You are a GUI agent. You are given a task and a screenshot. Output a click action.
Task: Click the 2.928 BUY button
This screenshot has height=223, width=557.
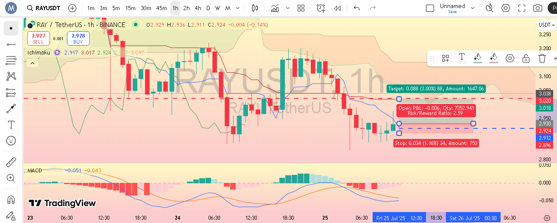pyautogui.click(x=78, y=39)
